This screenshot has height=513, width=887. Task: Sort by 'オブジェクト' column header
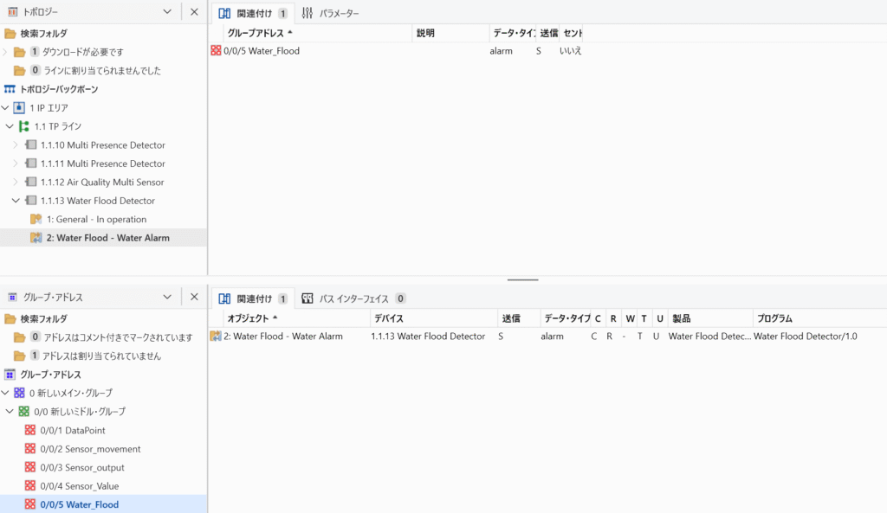(x=296, y=318)
